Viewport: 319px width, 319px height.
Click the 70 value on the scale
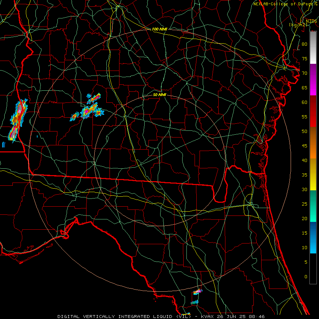[304, 73]
